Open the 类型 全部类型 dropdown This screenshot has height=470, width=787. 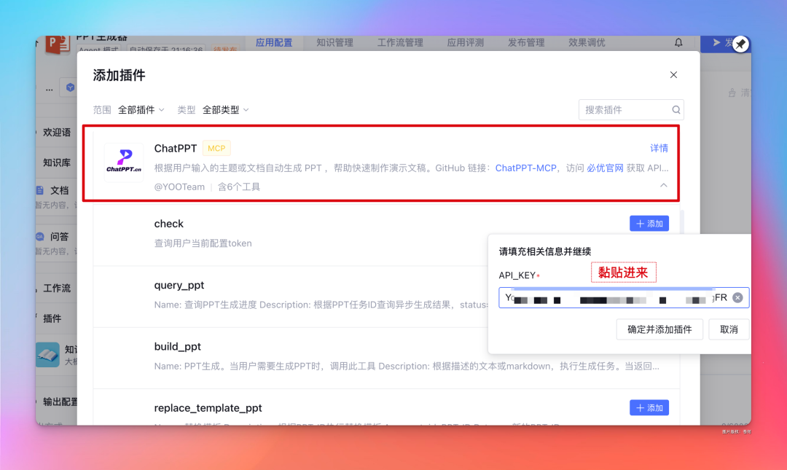click(x=225, y=109)
